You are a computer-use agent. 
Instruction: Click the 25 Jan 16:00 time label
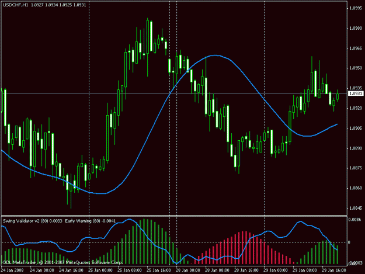point(159,270)
